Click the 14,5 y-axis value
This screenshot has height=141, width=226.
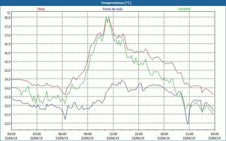pos(8,79)
